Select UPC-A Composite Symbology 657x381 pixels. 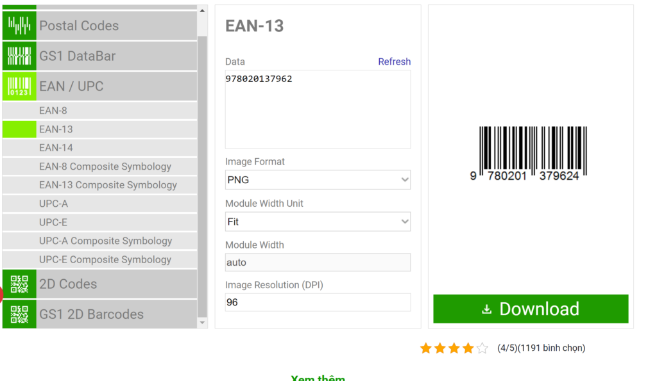(99, 241)
